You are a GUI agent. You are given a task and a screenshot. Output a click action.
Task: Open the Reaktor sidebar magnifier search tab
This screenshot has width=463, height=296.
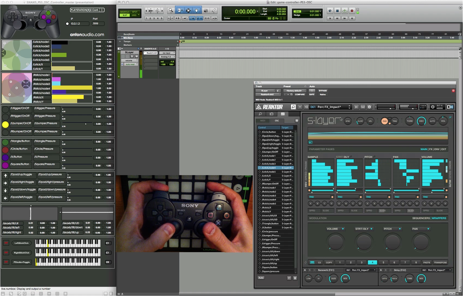pyautogui.click(x=260, y=114)
